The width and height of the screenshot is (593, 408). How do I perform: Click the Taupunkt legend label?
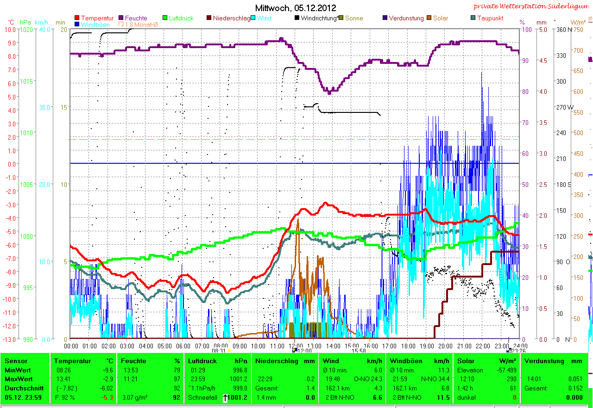coord(490,18)
